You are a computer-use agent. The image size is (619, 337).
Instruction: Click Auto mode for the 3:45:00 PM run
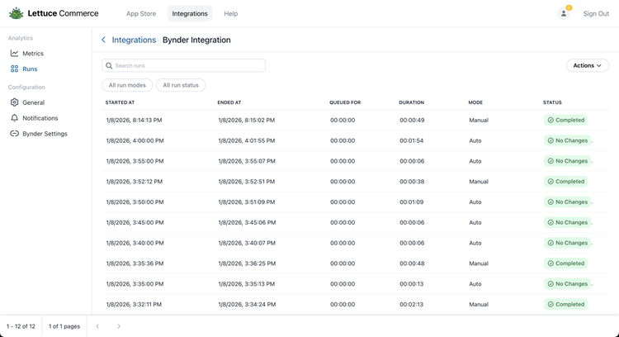[475, 222]
